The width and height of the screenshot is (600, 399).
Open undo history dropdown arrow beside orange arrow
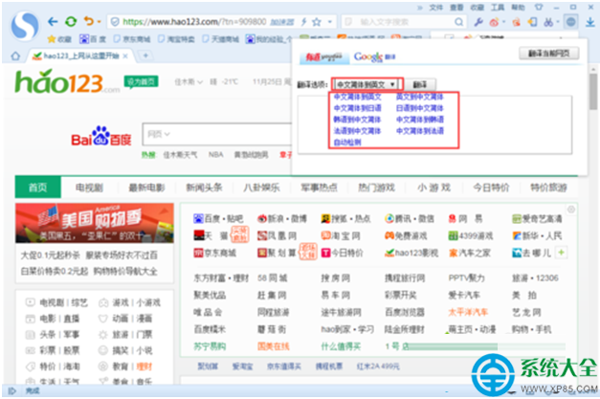click(x=100, y=22)
